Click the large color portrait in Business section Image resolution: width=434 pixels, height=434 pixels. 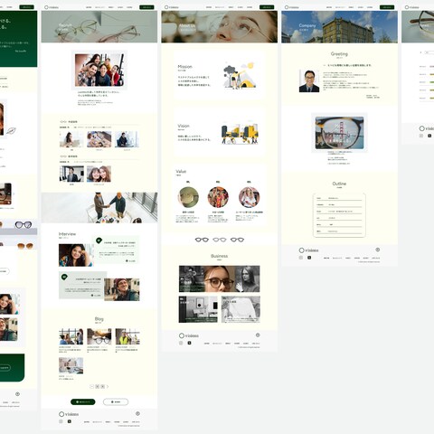point(220,278)
